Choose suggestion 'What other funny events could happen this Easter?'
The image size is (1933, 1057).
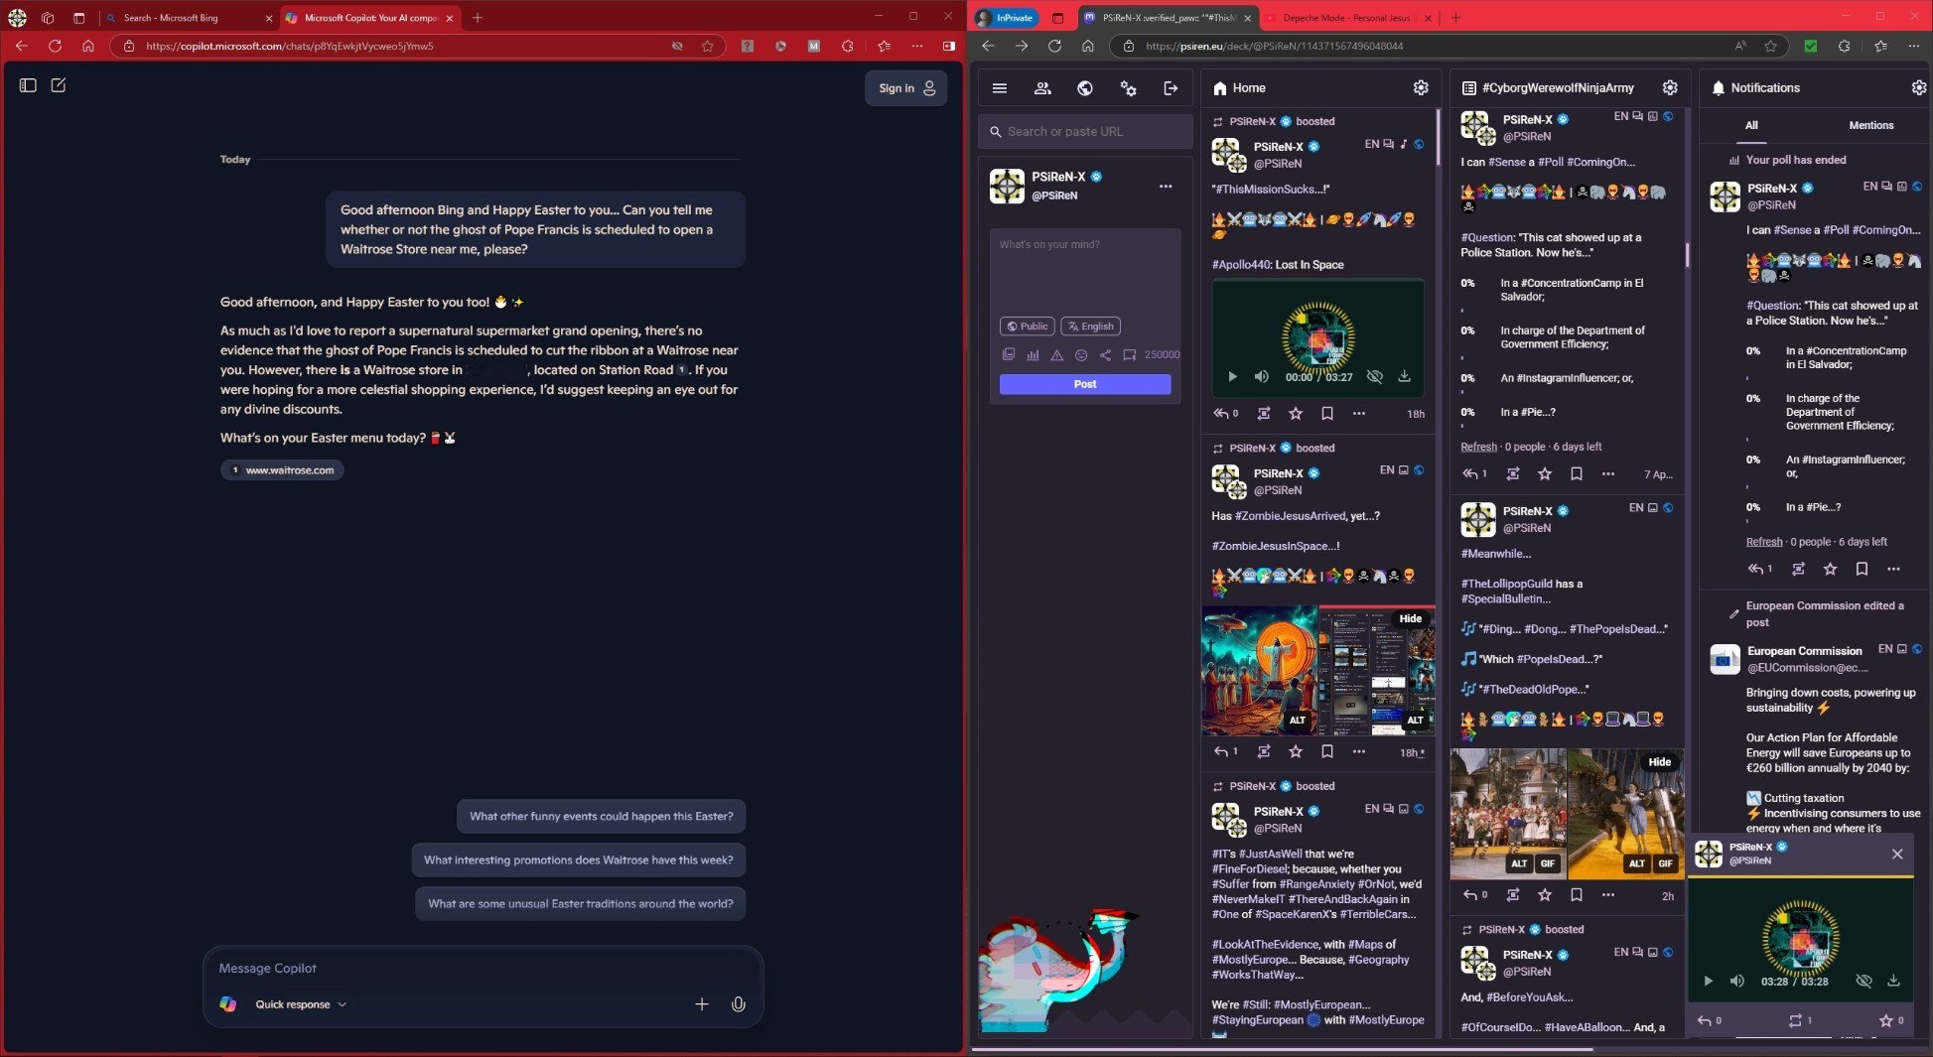601,816
